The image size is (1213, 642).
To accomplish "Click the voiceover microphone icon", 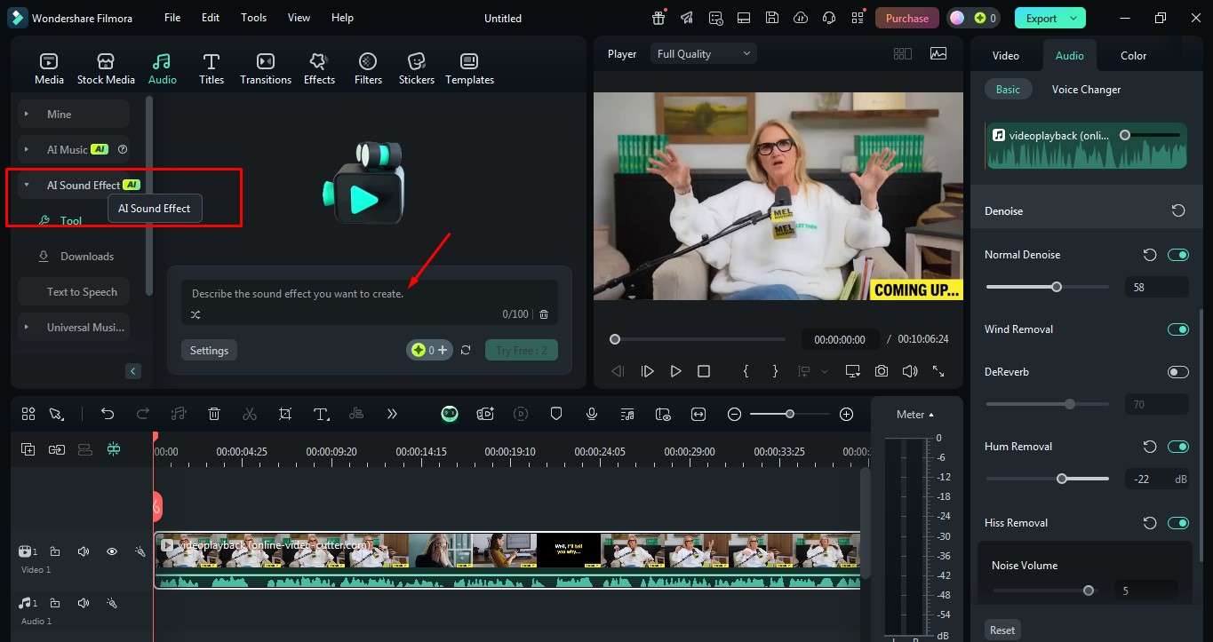I will [x=592, y=414].
